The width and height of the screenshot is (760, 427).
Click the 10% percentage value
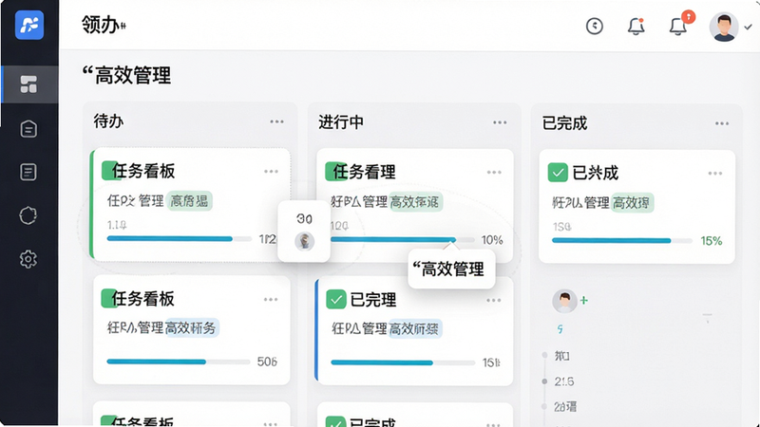[492, 240]
